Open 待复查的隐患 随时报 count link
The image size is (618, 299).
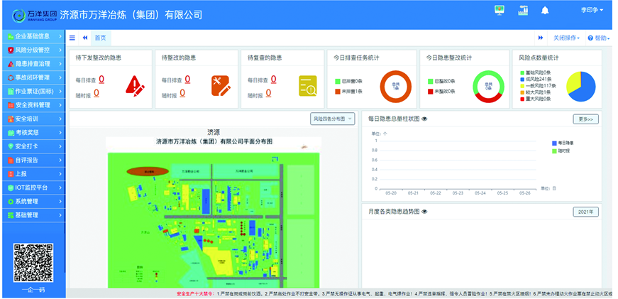[x=268, y=94]
